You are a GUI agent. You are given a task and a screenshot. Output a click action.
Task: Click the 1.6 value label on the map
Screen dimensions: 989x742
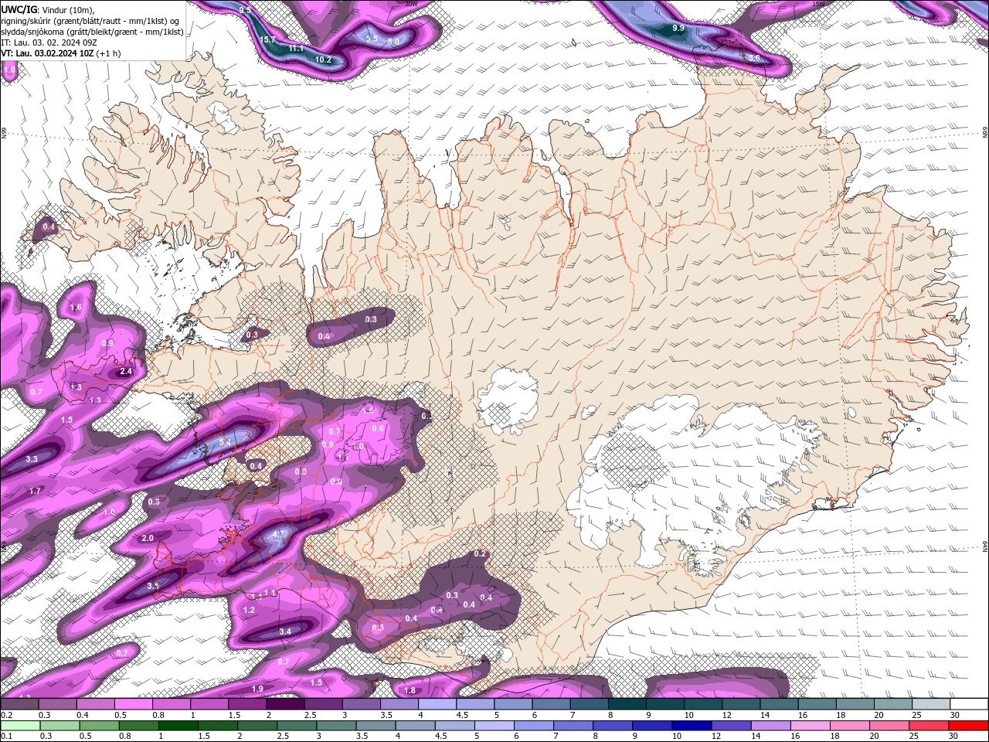pos(76,308)
